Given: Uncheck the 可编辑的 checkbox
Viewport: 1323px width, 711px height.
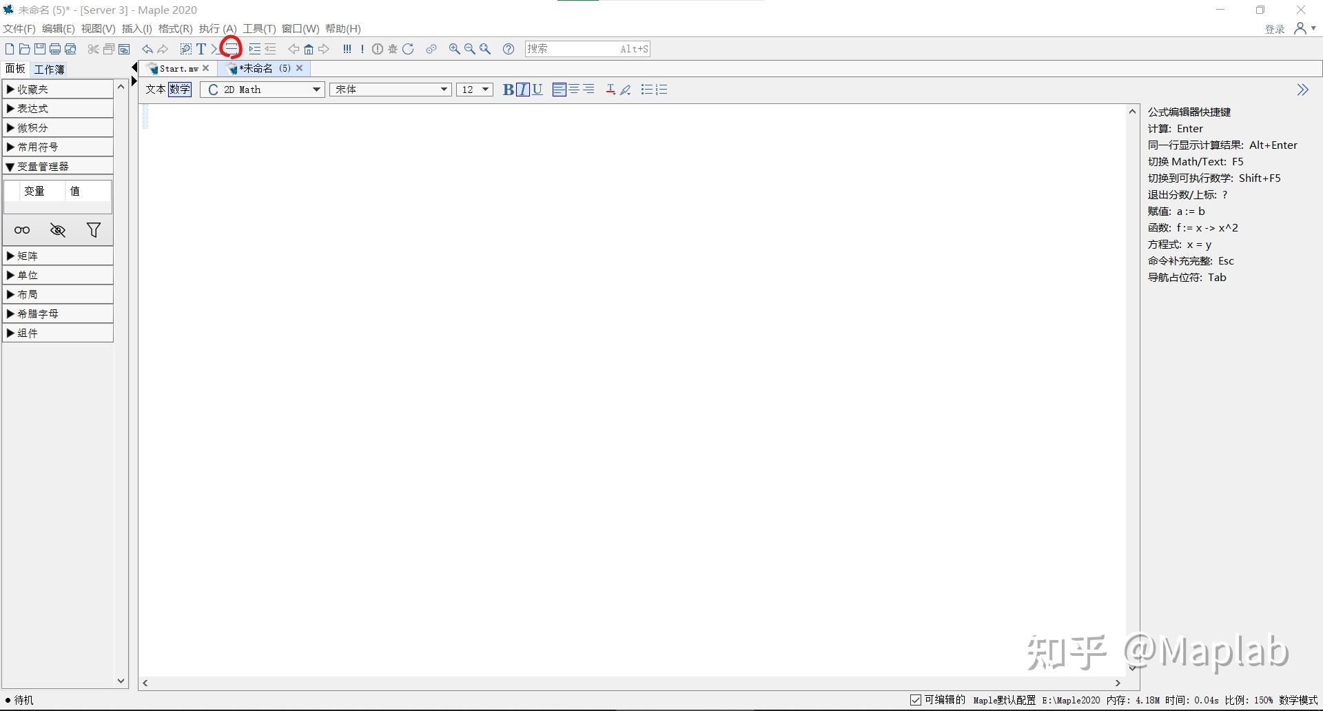Looking at the screenshot, I should 916,700.
